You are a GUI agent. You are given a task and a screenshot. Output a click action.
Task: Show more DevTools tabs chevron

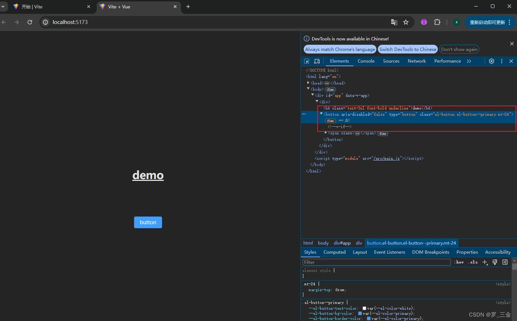[469, 61]
